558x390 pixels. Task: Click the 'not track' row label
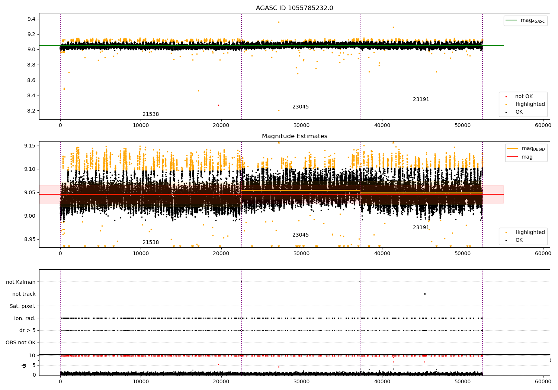click(x=24, y=294)
